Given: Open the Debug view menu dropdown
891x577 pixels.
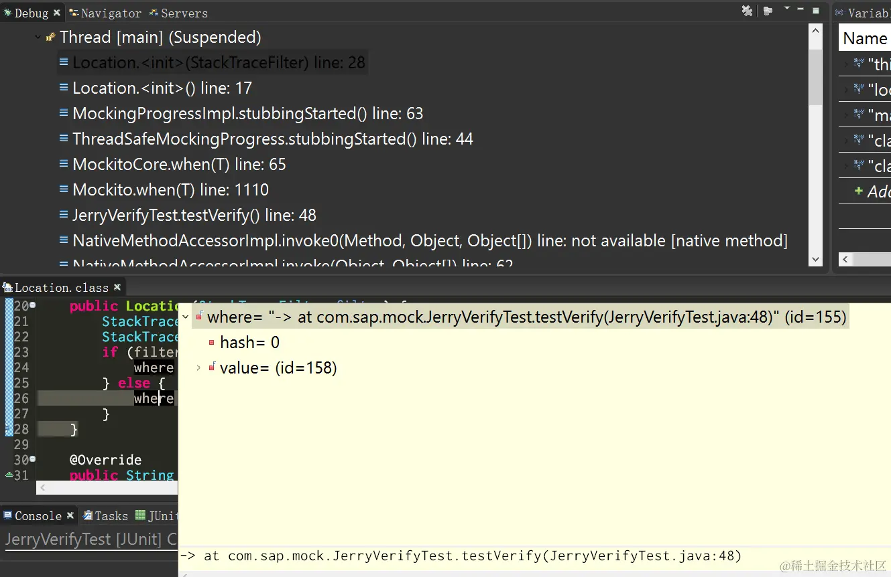Looking at the screenshot, I should coord(787,9).
